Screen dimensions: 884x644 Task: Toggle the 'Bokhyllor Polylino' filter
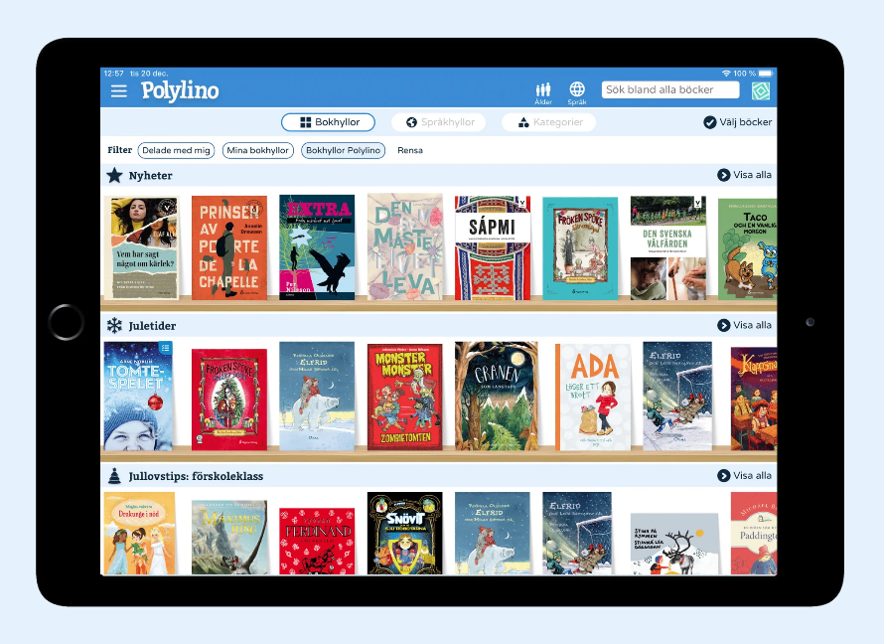coord(343,150)
